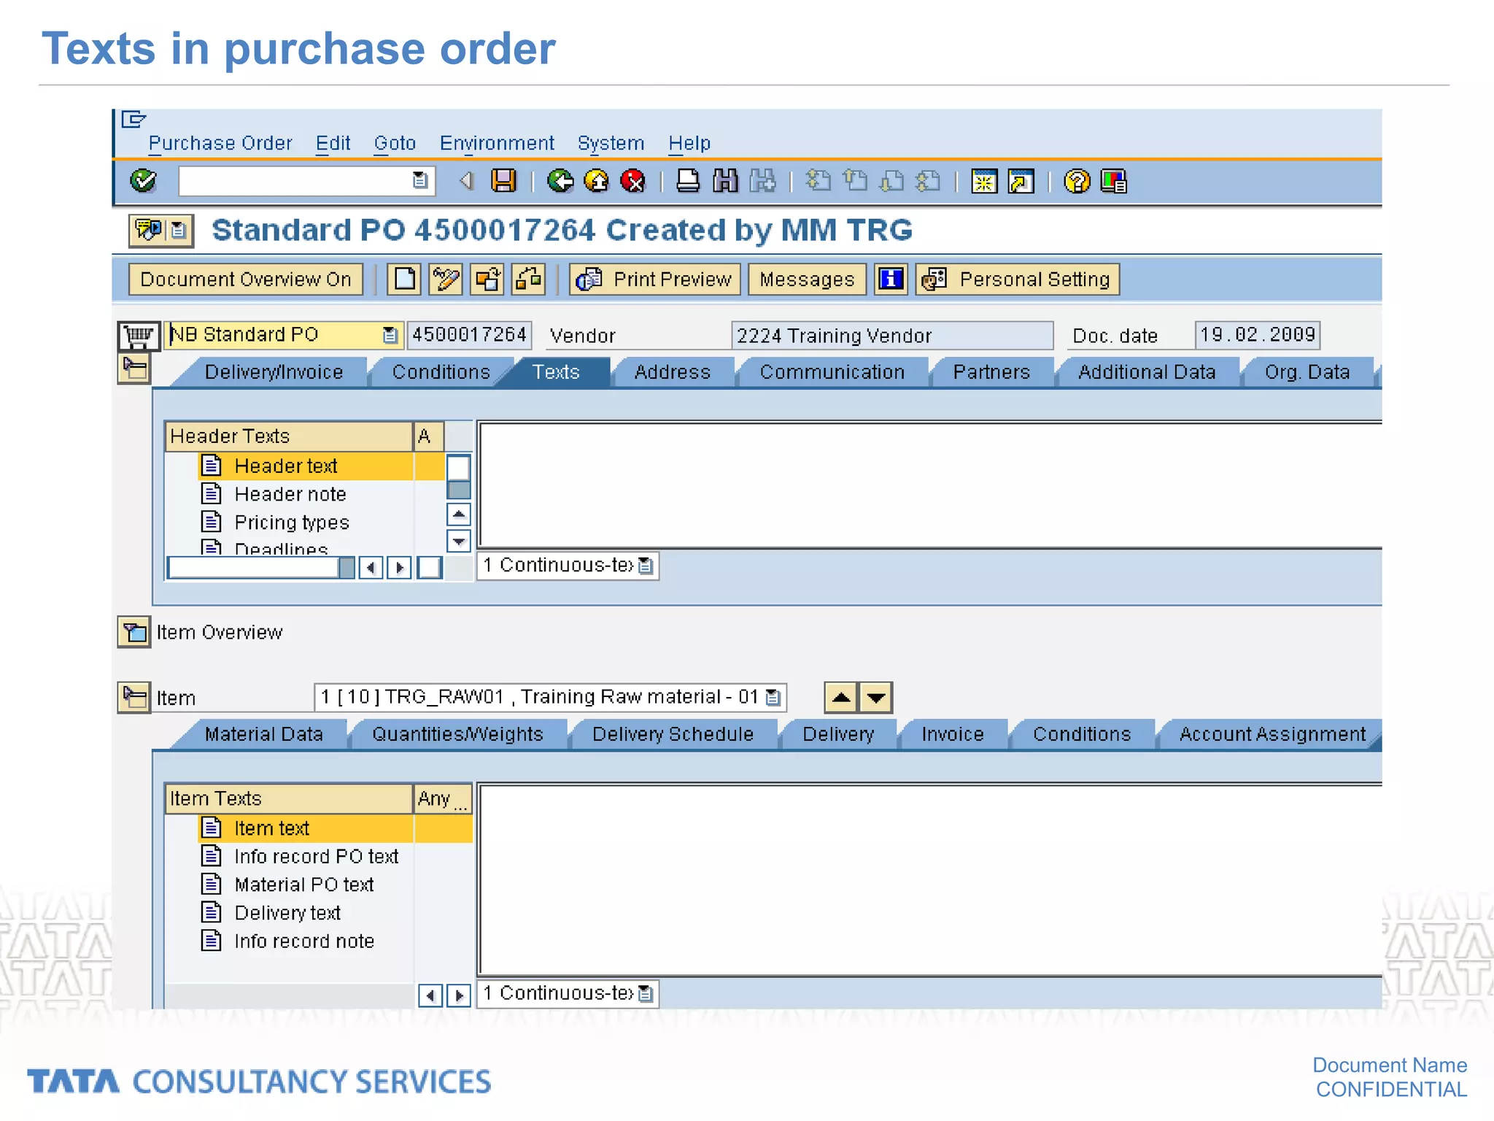Switch to the Partners tab
Image resolution: width=1494 pixels, height=1121 pixels.
(x=991, y=372)
